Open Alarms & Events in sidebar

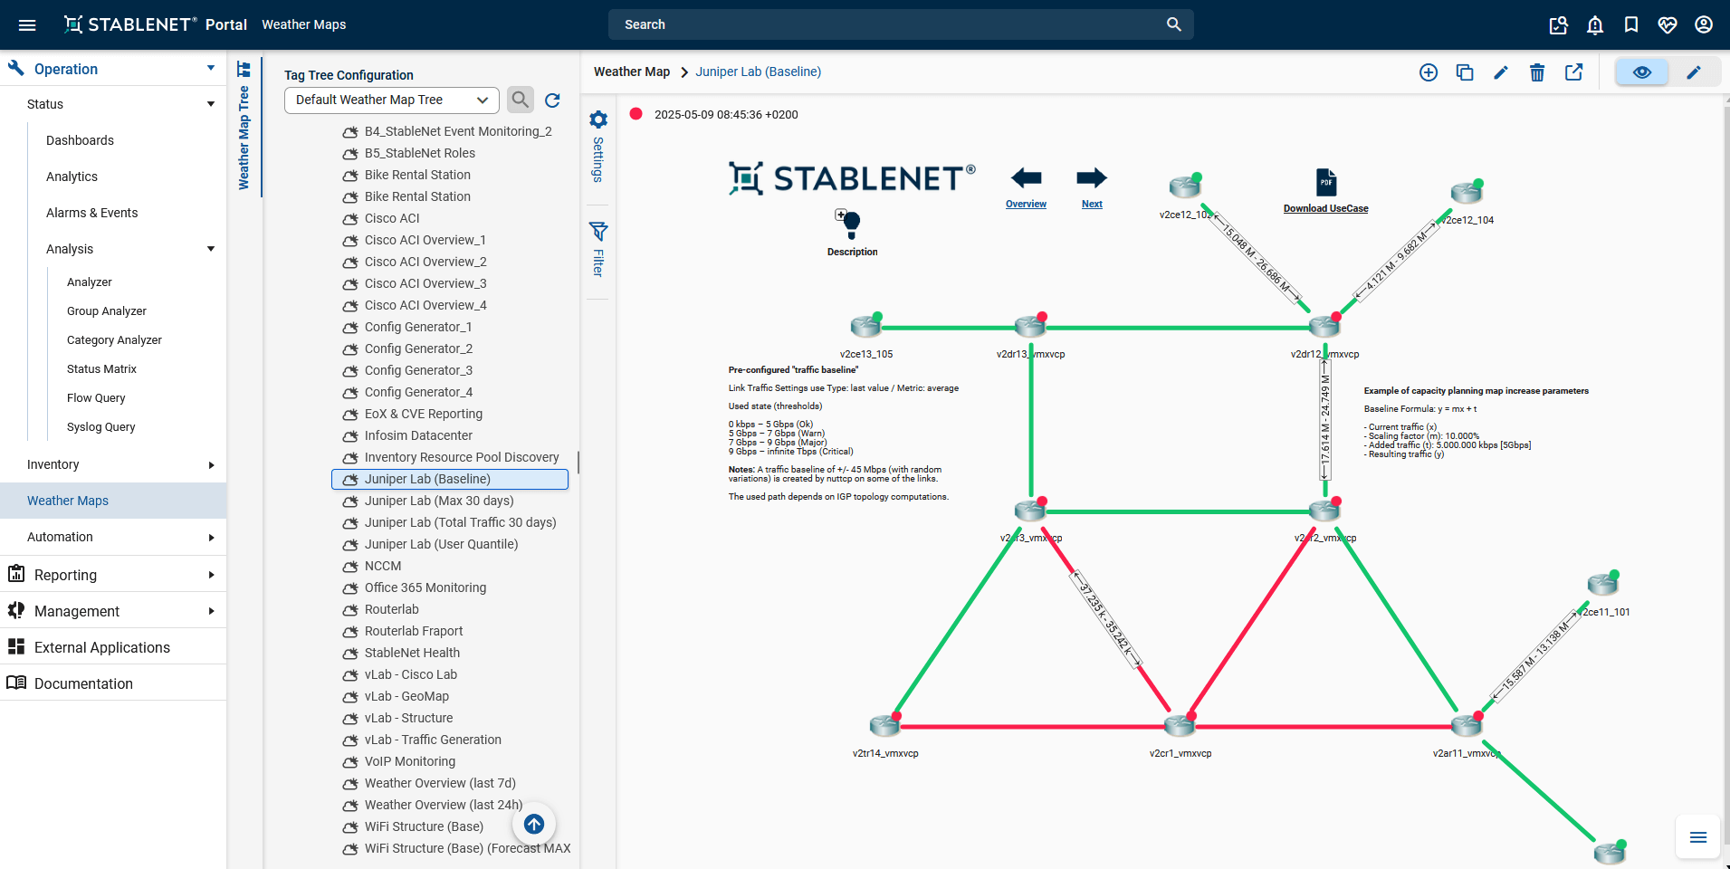pos(92,213)
